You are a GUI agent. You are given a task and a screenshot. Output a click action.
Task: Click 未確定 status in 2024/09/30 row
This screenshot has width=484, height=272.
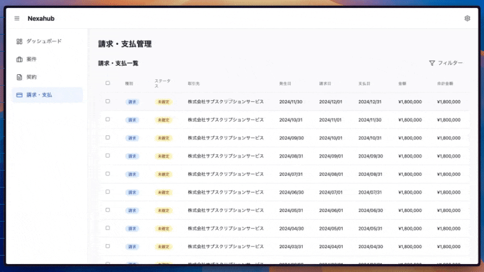tap(163, 138)
